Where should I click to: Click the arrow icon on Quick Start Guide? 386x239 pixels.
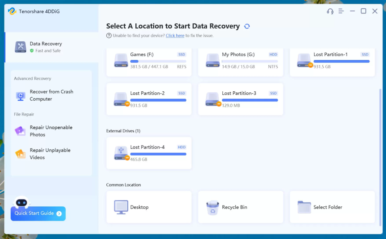point(59,213)
